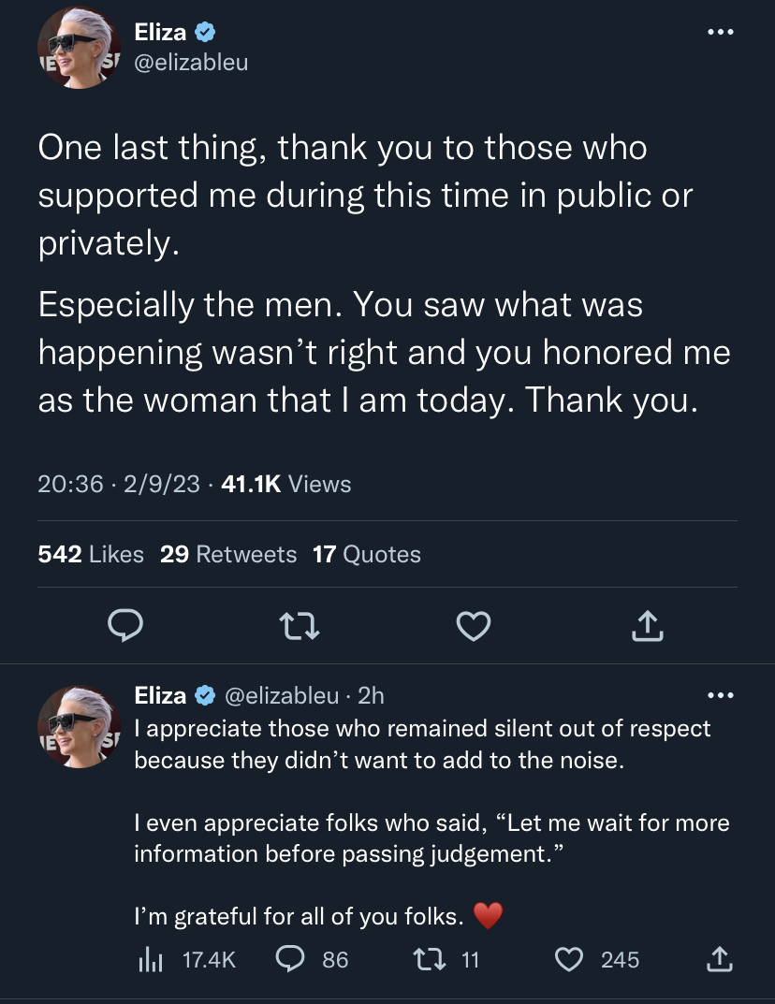This screenshot has height=1004, width=775.
Task: Open Eliza's avatar on the reply tweet
Action: [80, 727]
